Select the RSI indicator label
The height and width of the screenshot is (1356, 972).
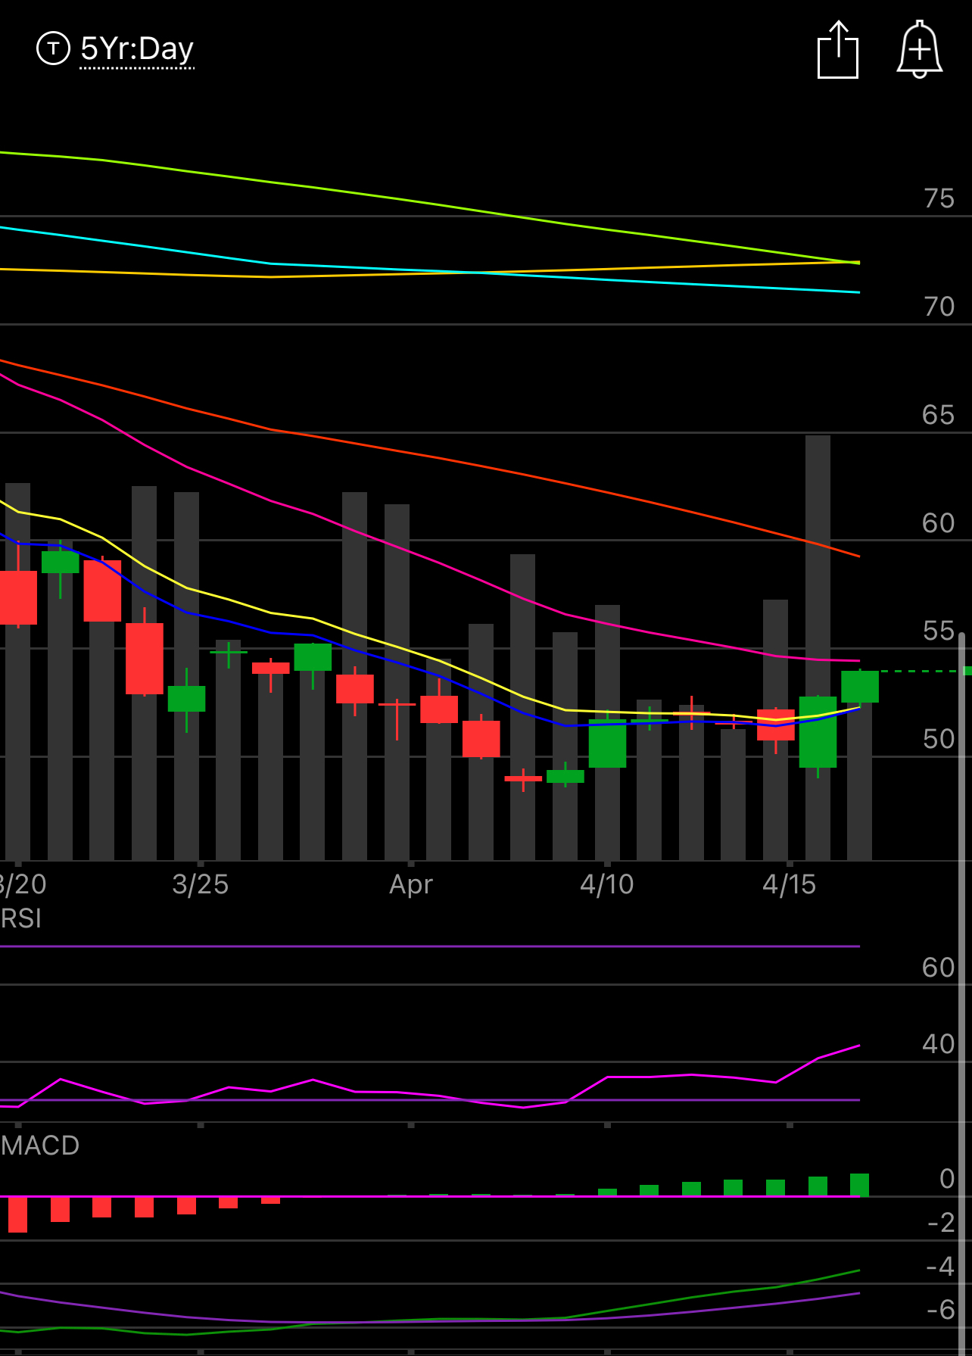click(x=21, y=918)
